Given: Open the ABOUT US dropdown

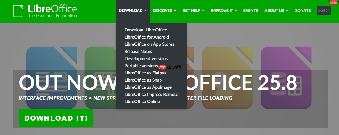Looking at the screenshot, I should click(x=276, y=10).
